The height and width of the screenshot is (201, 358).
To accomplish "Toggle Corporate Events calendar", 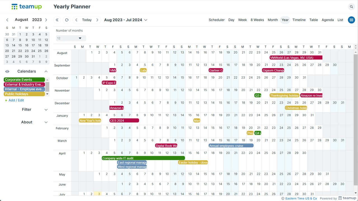I will (24, 80).
